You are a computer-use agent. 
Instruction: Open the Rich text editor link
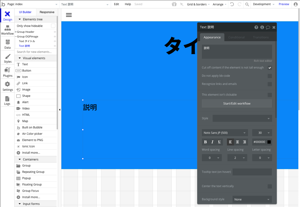click(263, 61)
